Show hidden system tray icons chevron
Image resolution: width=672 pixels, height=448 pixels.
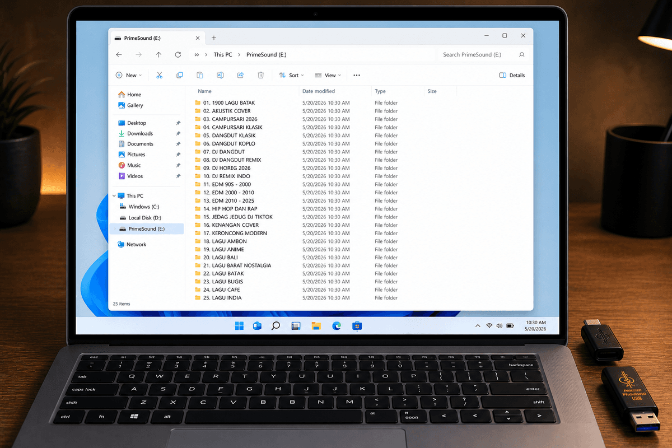pyautogui.click(x=478, y=326)
